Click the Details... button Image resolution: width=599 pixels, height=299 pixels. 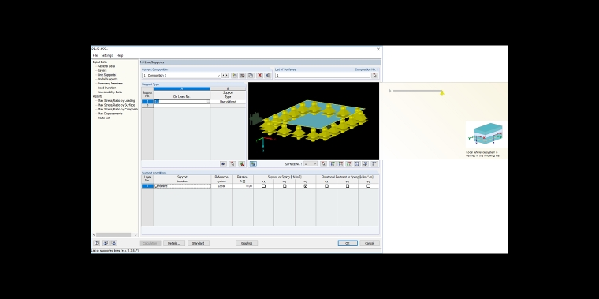click(x=174, y=243)
